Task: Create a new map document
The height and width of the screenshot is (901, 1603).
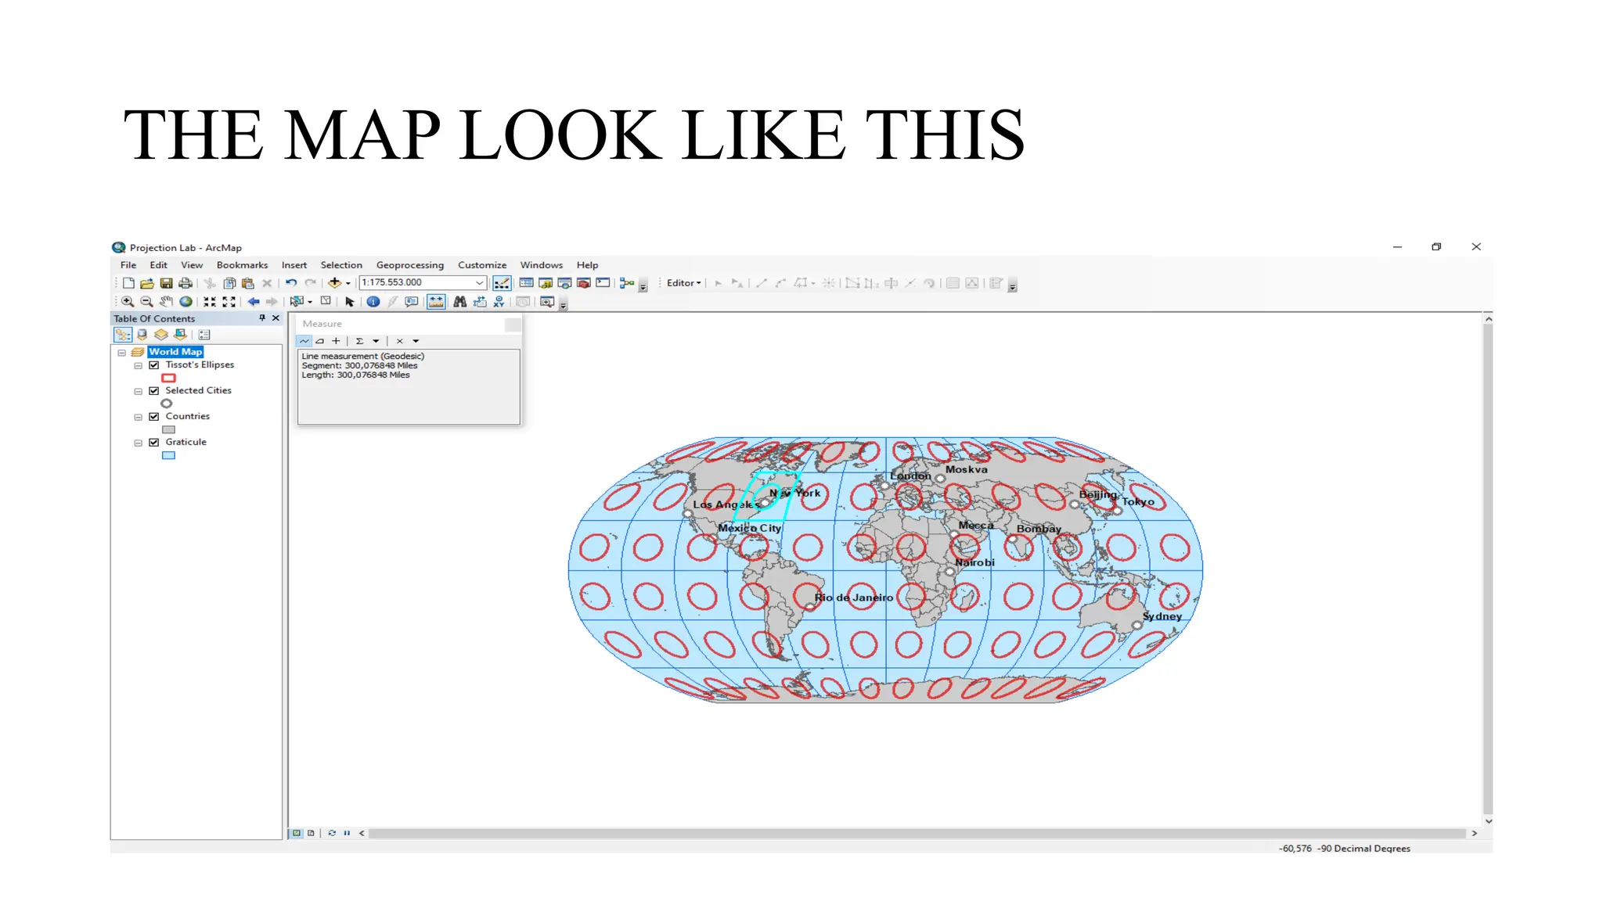Action: 128,283
